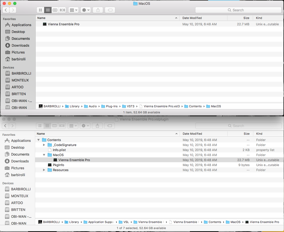The image size is (284, 232).
Task: Sort by Name in vslplugin window
Action: point(107,134)
